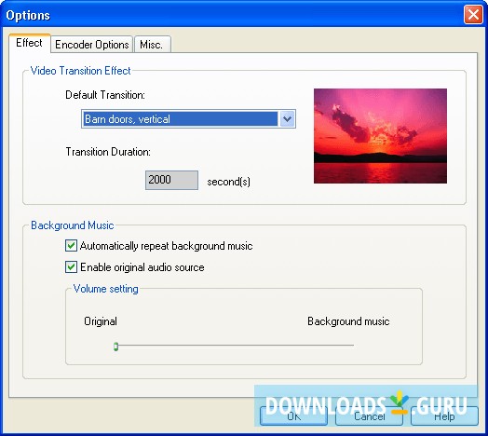Click the Transition Duration input field

tap(171, 180)
